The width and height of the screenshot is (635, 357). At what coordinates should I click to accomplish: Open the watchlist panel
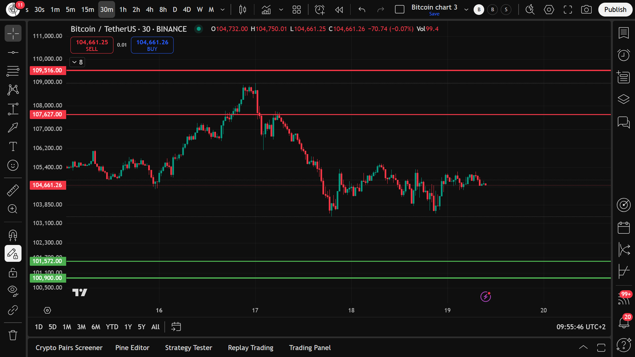(x=623, y=33)
